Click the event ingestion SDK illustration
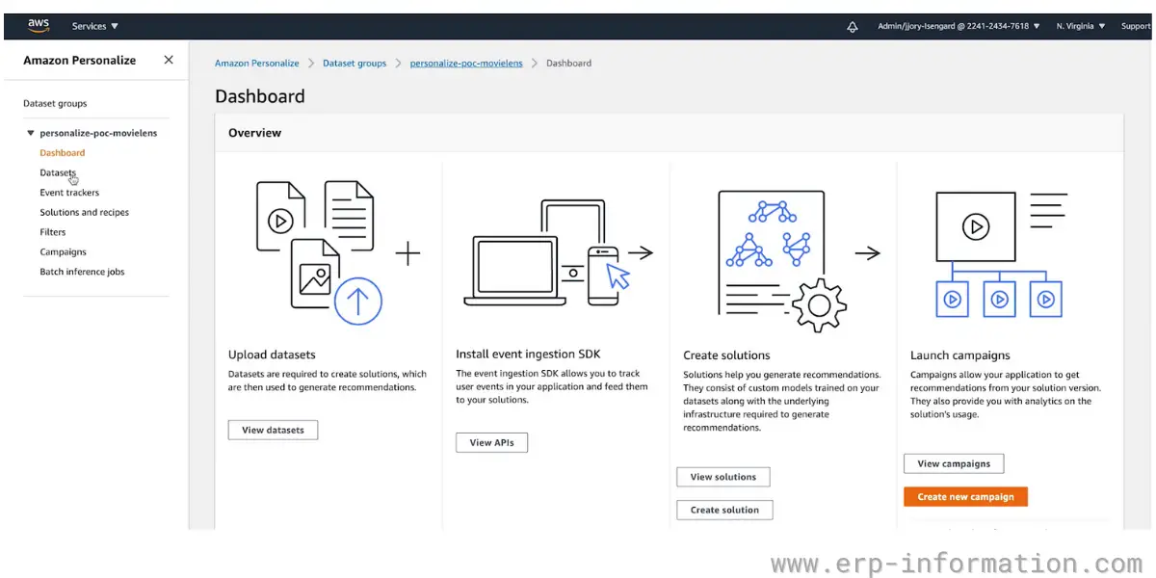The height and width of the screenshot is (578, 1156). 547,252
